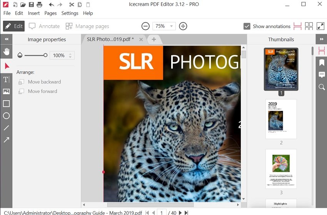This screenshot has height=215, width=327.
Task: Pick the Circle shape tool
Action: coord(6,116)
